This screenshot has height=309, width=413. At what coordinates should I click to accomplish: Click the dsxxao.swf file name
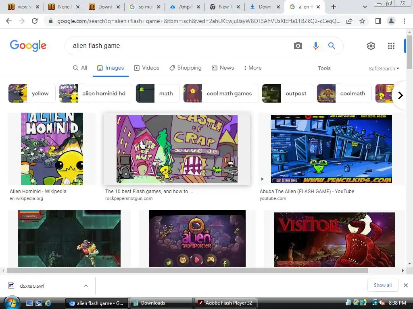tap(32, 286)
